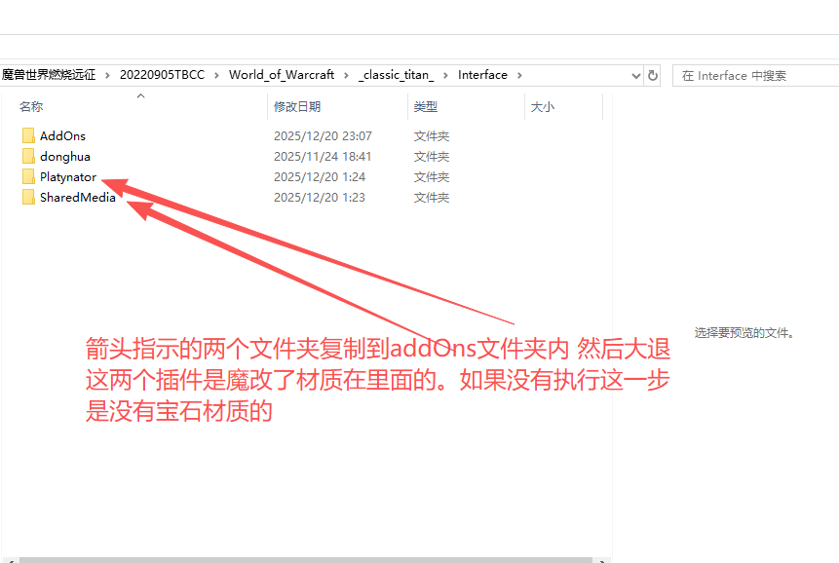Refresh the current folder view
This screenshot has width=839, height=563.
653,75
